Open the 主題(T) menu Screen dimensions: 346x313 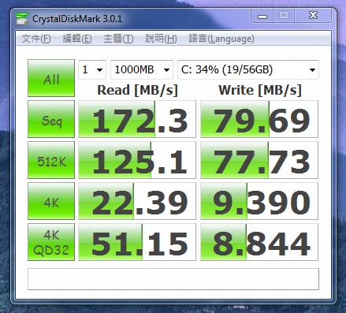pyautogui.click(x=118, y=39)
